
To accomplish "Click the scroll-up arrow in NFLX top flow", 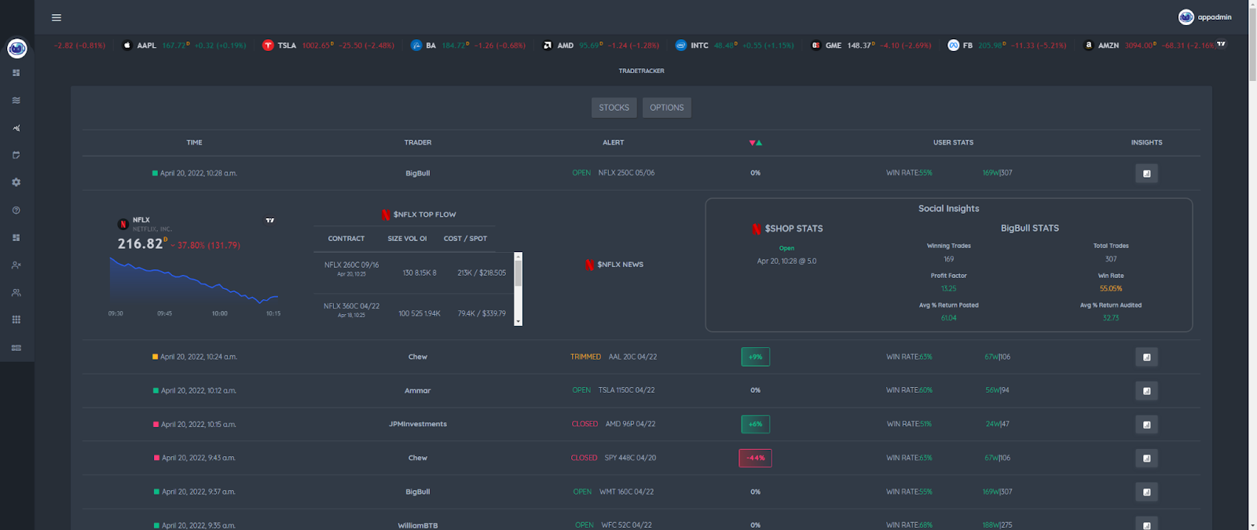I will (x=518, y=256).
